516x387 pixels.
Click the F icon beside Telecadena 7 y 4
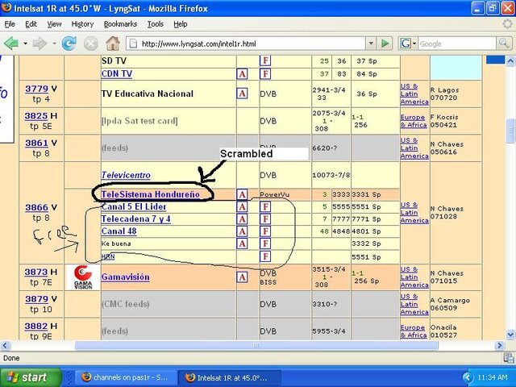[x=265, y=218]
